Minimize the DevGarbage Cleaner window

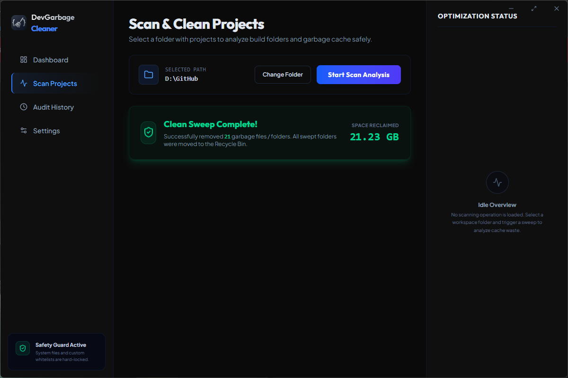512,9
